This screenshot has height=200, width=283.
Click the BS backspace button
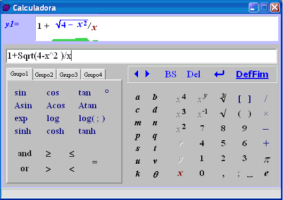click(x=170, y=74)
